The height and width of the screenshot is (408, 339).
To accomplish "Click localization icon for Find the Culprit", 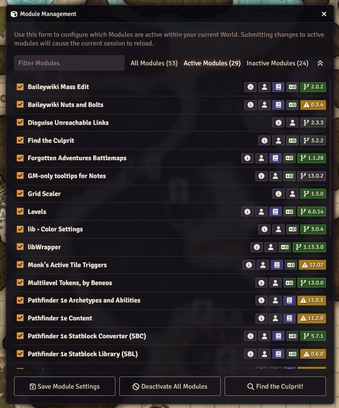I will [292, 140].
